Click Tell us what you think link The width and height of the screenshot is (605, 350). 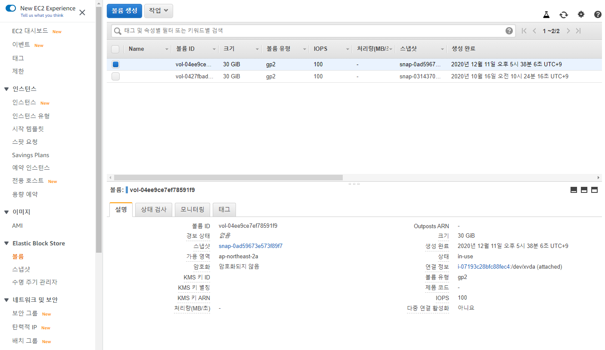pos(42,15)
